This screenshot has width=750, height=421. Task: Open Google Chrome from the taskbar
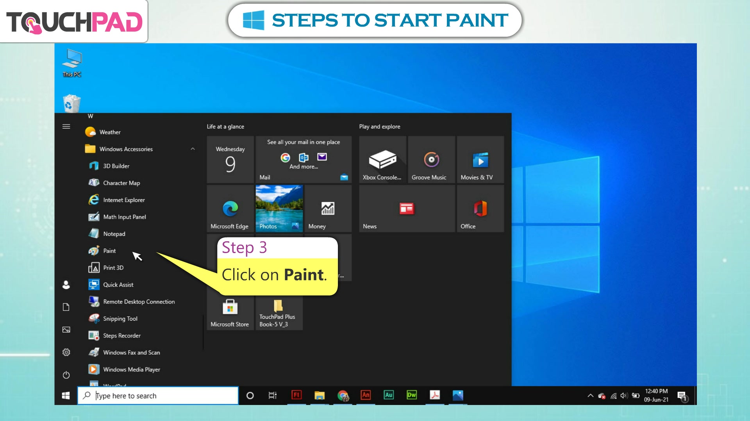pyautogui.click(x=343, y=396)
